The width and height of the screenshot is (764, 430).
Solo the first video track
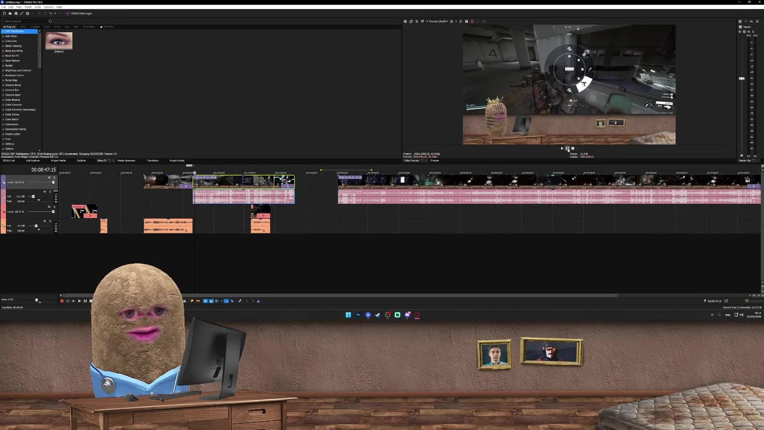coord(54,177)
